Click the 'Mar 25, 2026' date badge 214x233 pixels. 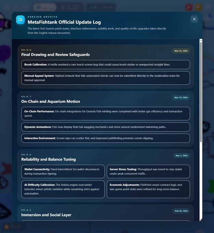click(x=181, y=51)
